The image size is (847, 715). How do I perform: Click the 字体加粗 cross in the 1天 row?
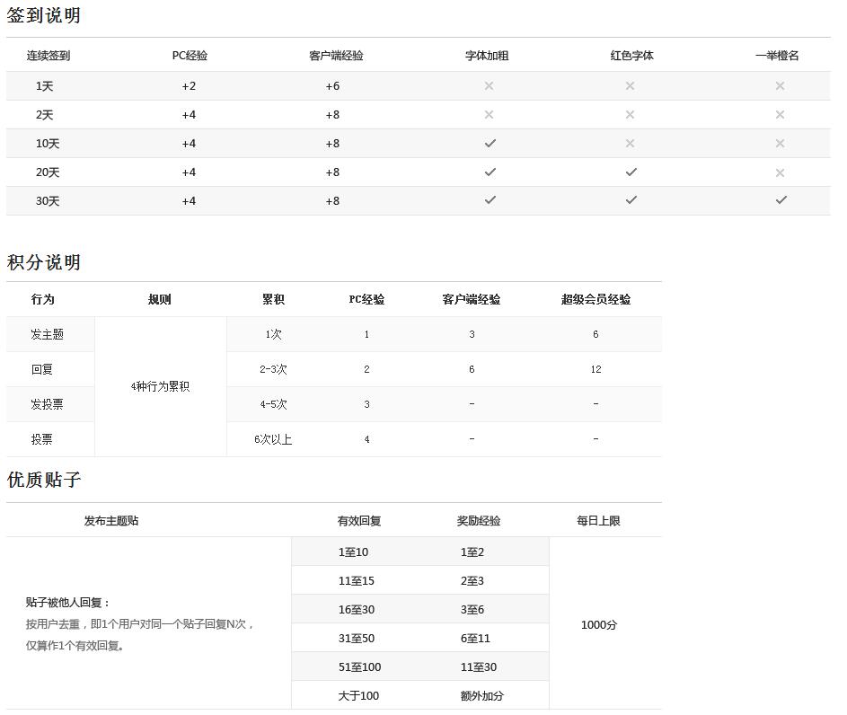click(x=489, y=86)
